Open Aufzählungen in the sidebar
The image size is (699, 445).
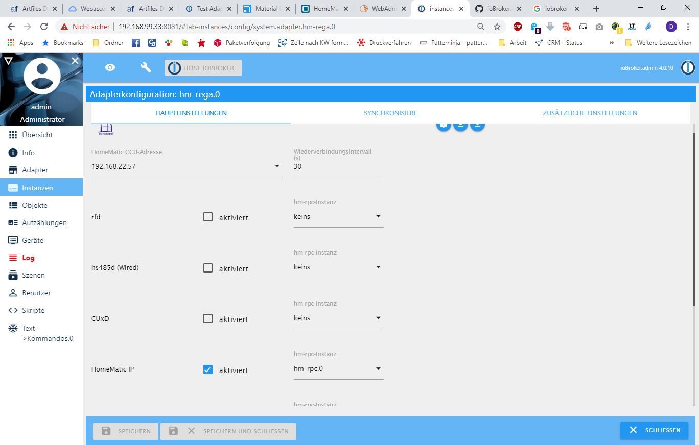(x=41, y=222)
